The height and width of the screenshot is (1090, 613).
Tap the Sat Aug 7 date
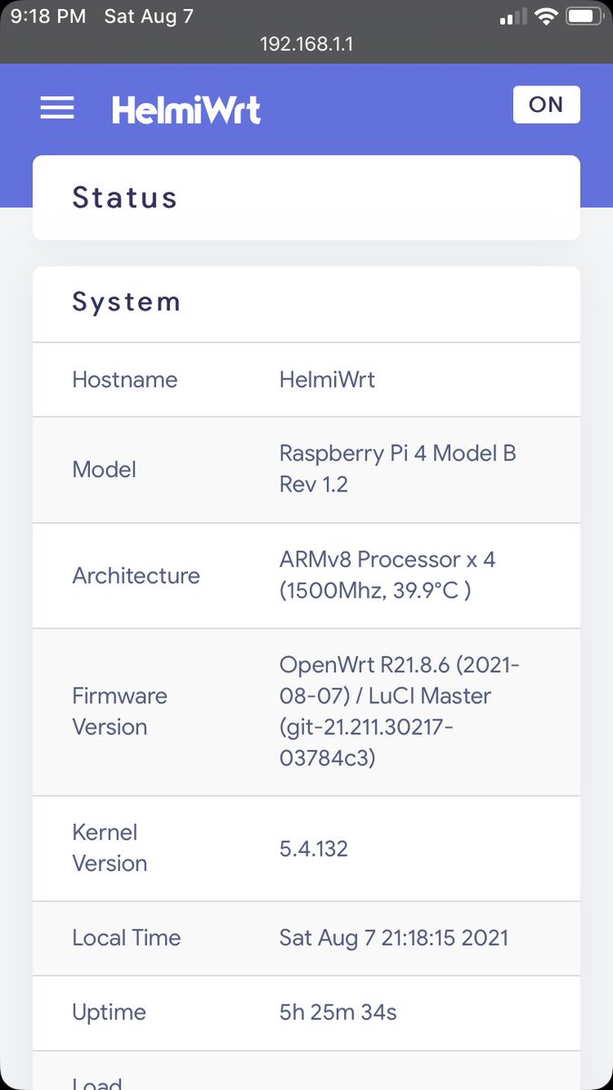149,16
